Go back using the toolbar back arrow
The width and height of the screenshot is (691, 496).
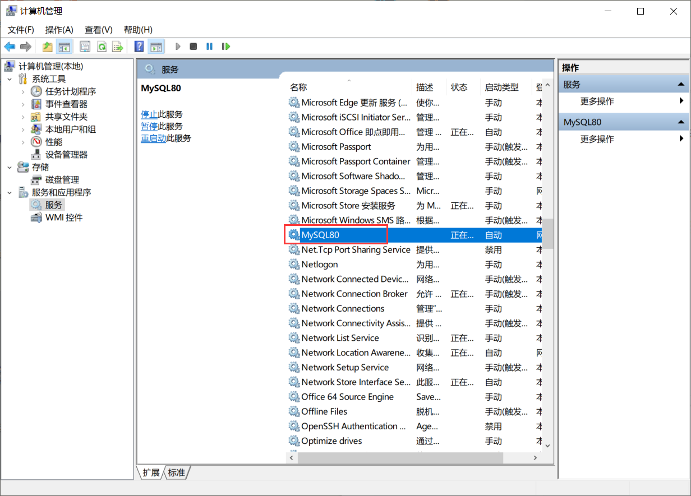[10, 47]
